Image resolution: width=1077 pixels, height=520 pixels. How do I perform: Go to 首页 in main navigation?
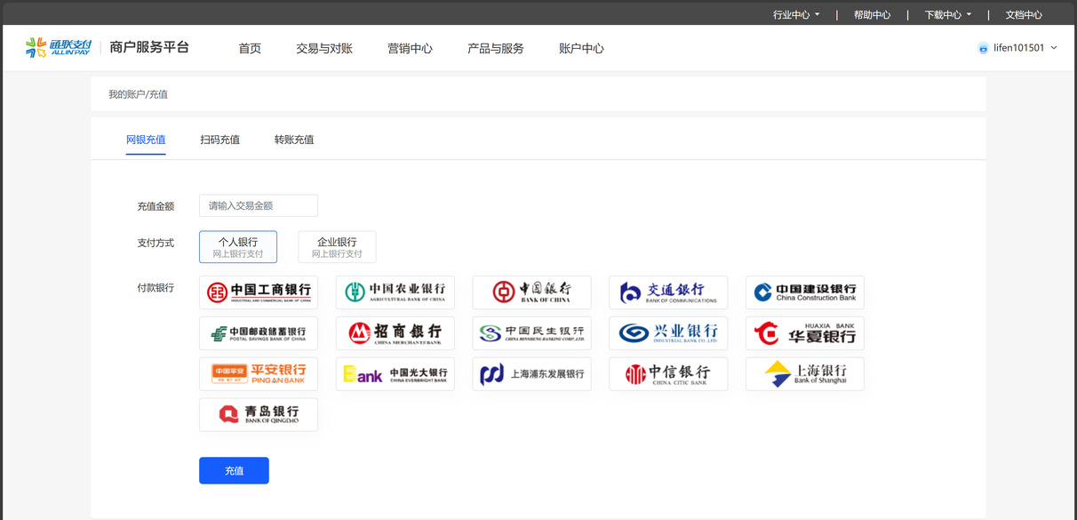pos(250,48)
